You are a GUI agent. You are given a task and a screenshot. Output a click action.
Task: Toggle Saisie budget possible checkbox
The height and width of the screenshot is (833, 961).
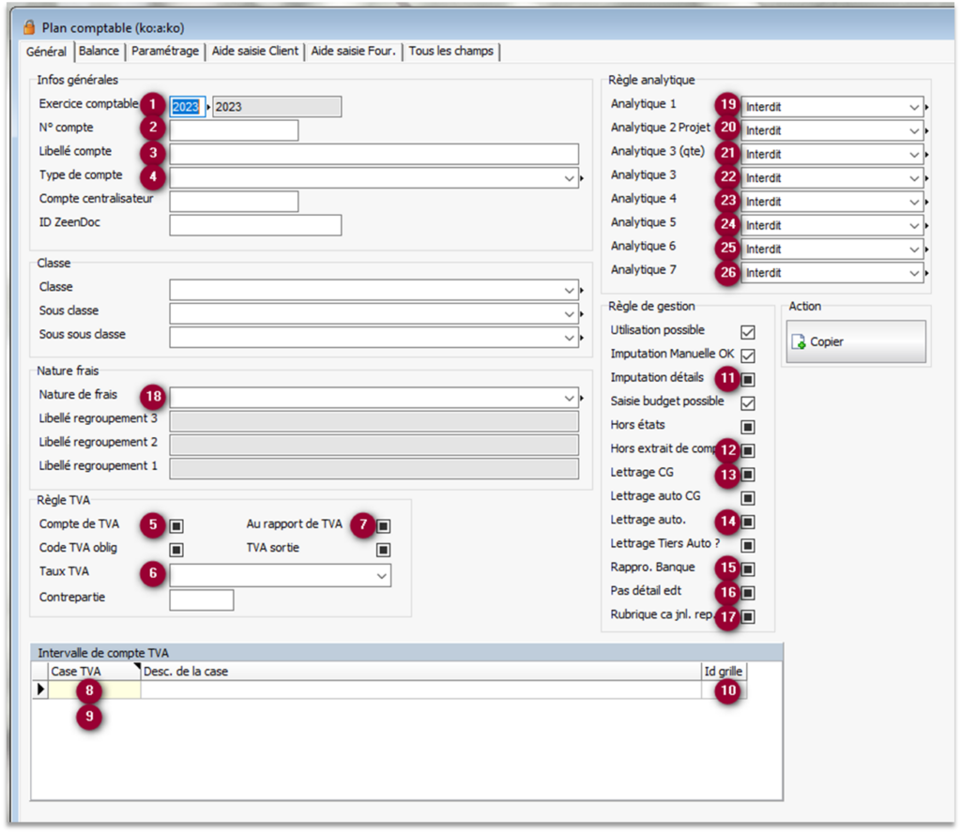748,402
